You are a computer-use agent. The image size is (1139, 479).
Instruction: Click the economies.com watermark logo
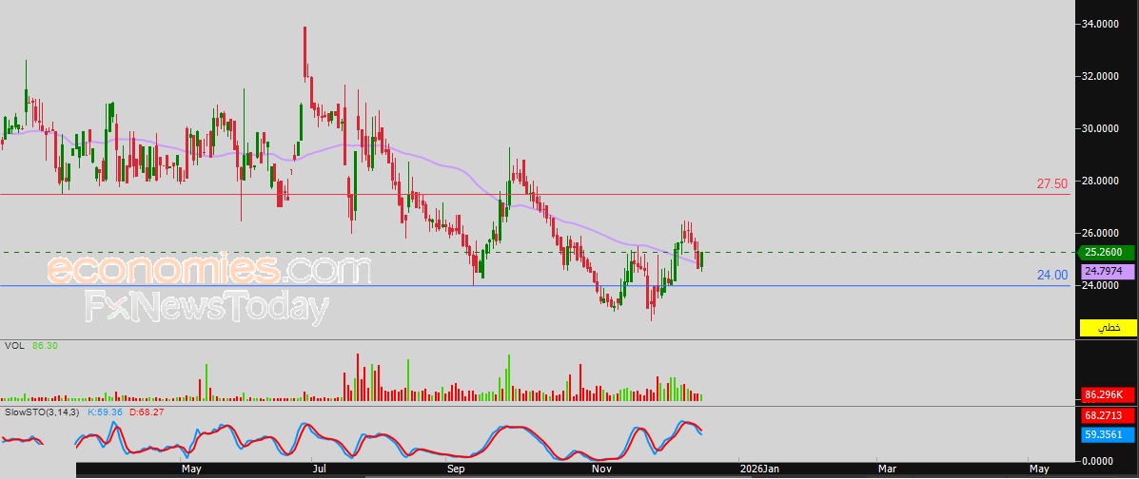(209, 270)
